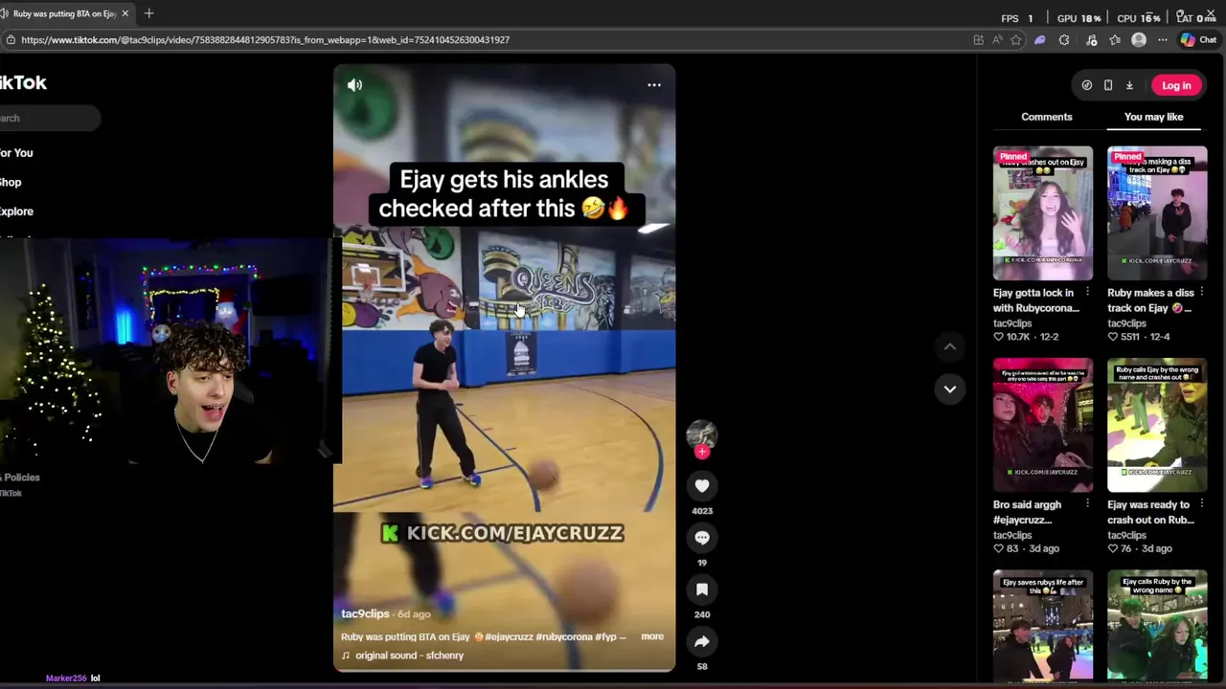Viewport: 1226px width, 689px height.
Task: Click the TikTok coin icon next to Log in
Action: click(x=1087, y=85)
